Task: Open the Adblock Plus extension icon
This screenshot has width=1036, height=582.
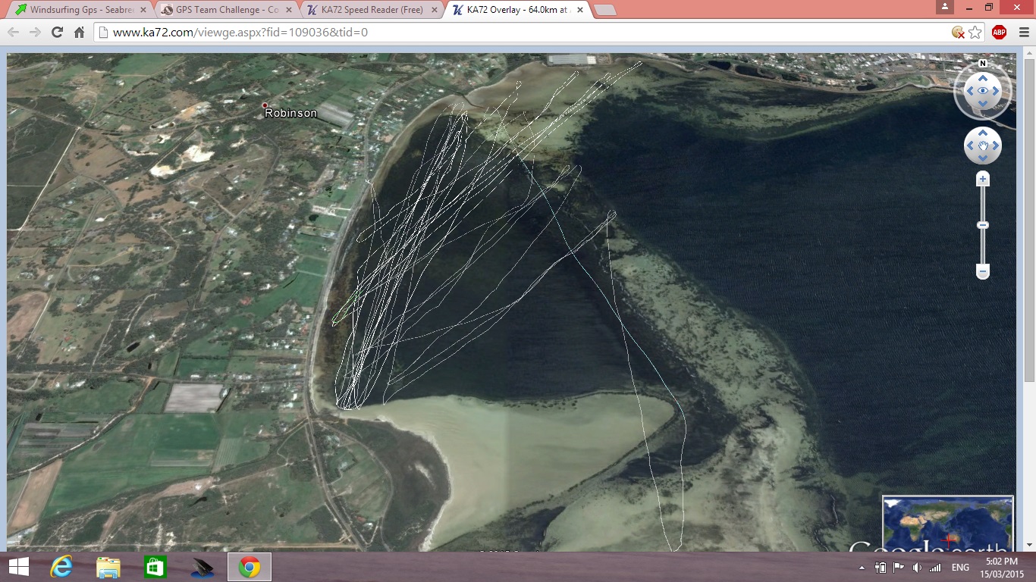Action: point(999,32)
